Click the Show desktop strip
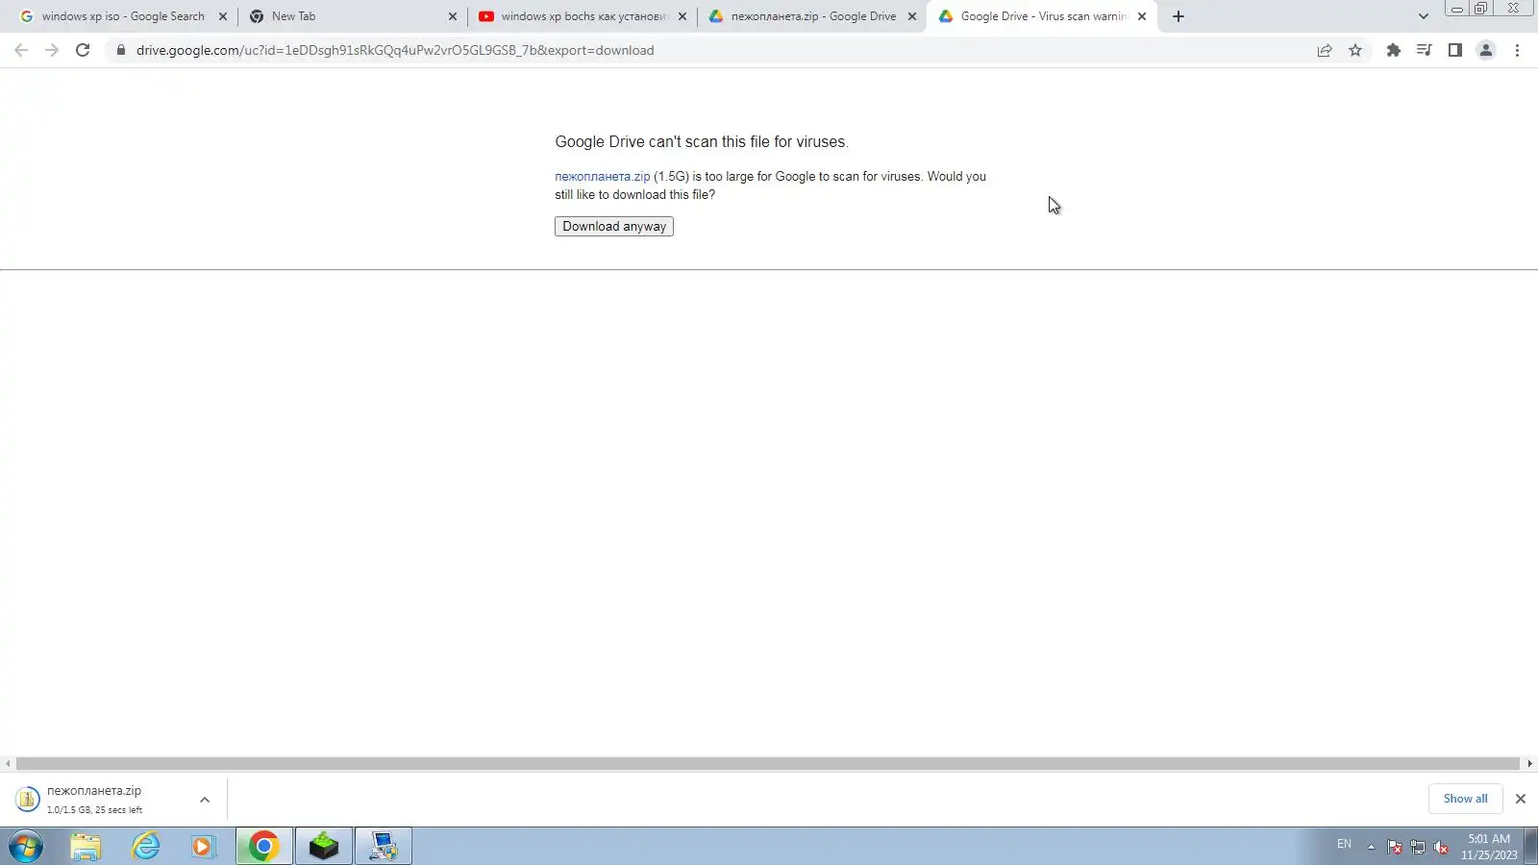The height and width of the screenshot is (865, 1538). point(1531,847)
